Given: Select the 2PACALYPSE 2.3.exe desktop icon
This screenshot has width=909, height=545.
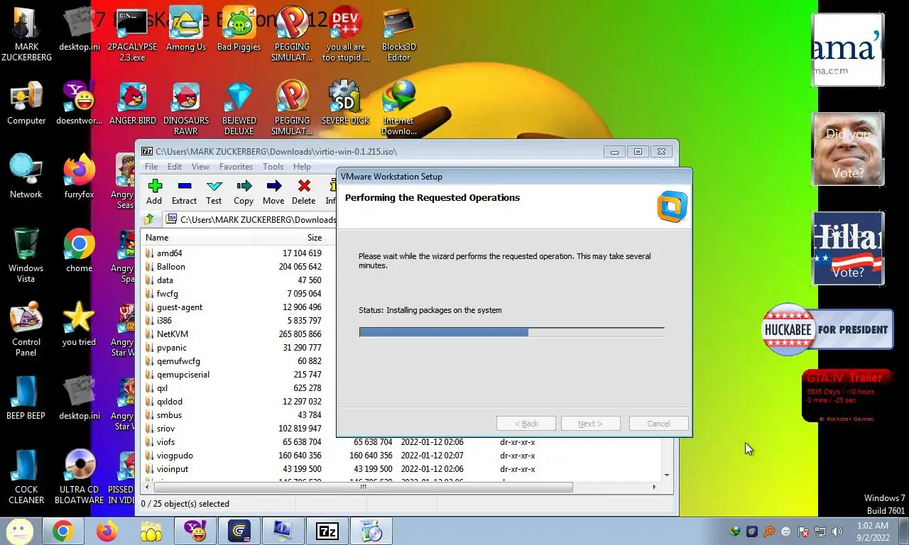Looking at the screenshot, I should click(132, 35).
